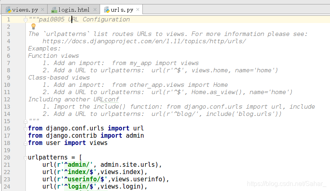Click the Python file icon on views.py tab
330x191 pixels.
point(8,10)
